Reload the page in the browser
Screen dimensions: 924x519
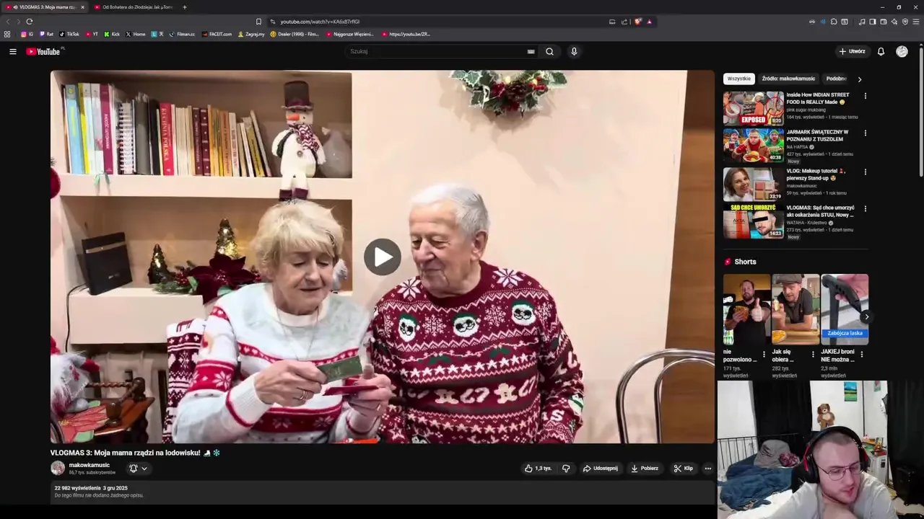[x=29, y=22]
